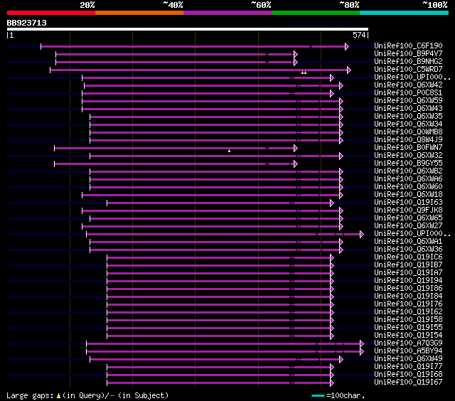Open the UniRef100_B9P4V7 hit label
Image resolution: width=455 pixels, height=401 pixels.
408,53
